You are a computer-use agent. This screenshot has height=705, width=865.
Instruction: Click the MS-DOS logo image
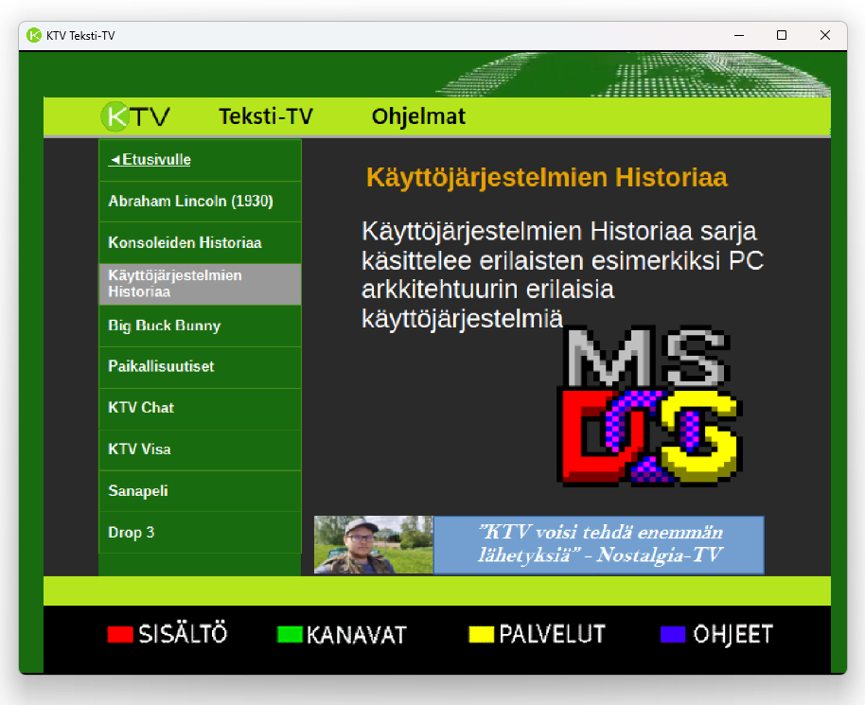(x=648, y=406)
